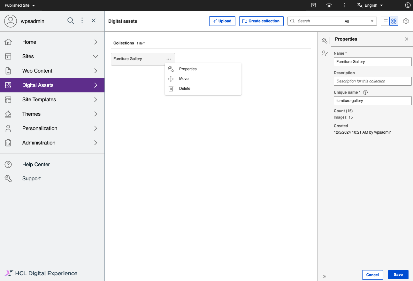Open the Published Site dropdown
Viewport: 413px width, 281px height.
click(20, 5)
